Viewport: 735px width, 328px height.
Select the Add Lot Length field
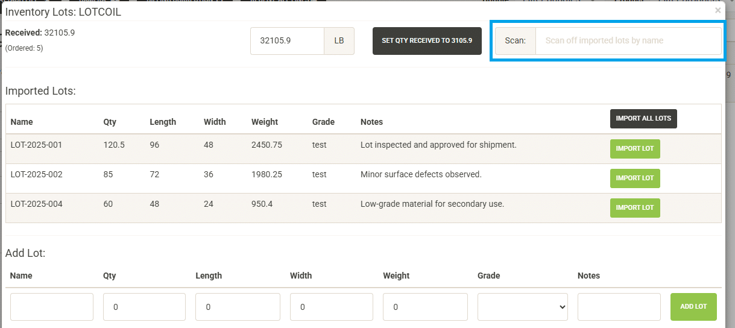pos(238,307)
